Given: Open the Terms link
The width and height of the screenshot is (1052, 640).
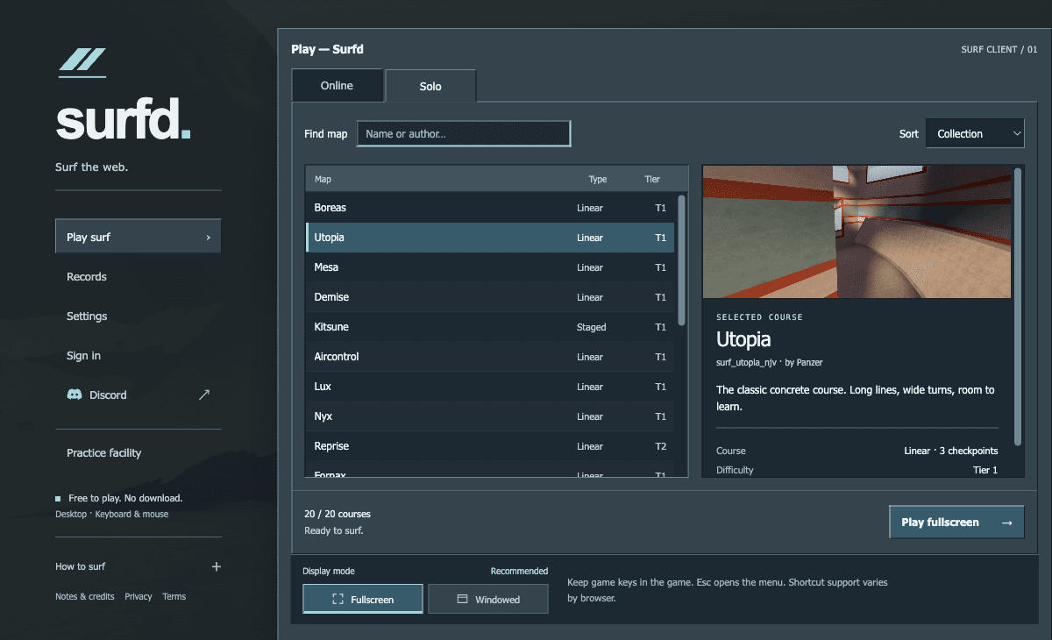Looking at the screenshot, I should click(174, 596).
